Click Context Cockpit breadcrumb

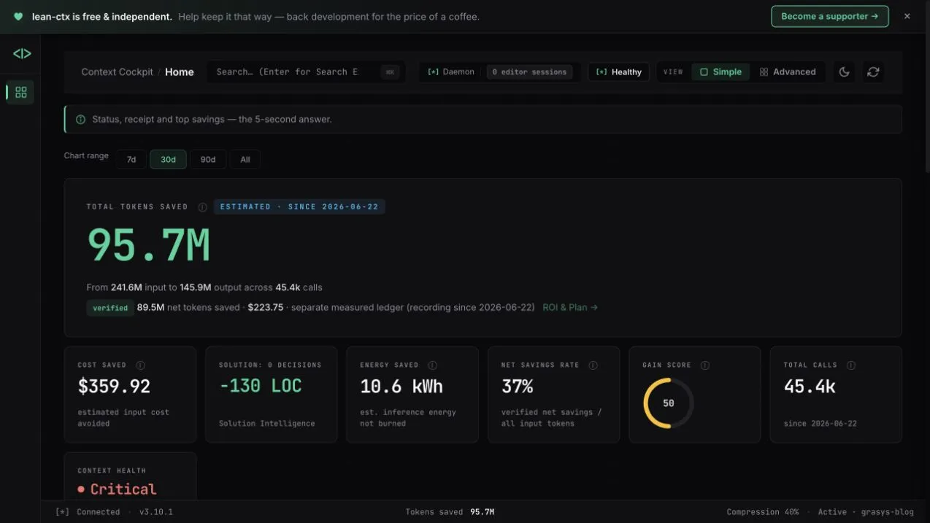click(118, 71)
